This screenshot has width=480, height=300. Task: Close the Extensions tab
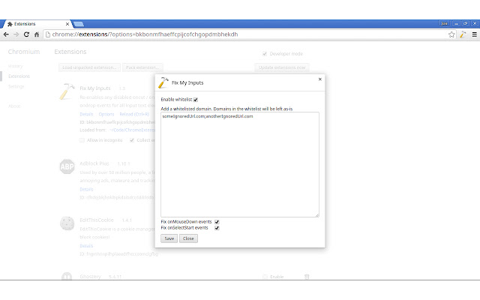[x=67, y=24]
